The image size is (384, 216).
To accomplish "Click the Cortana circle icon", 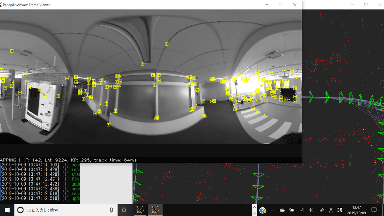I will [x=20, y=210].
